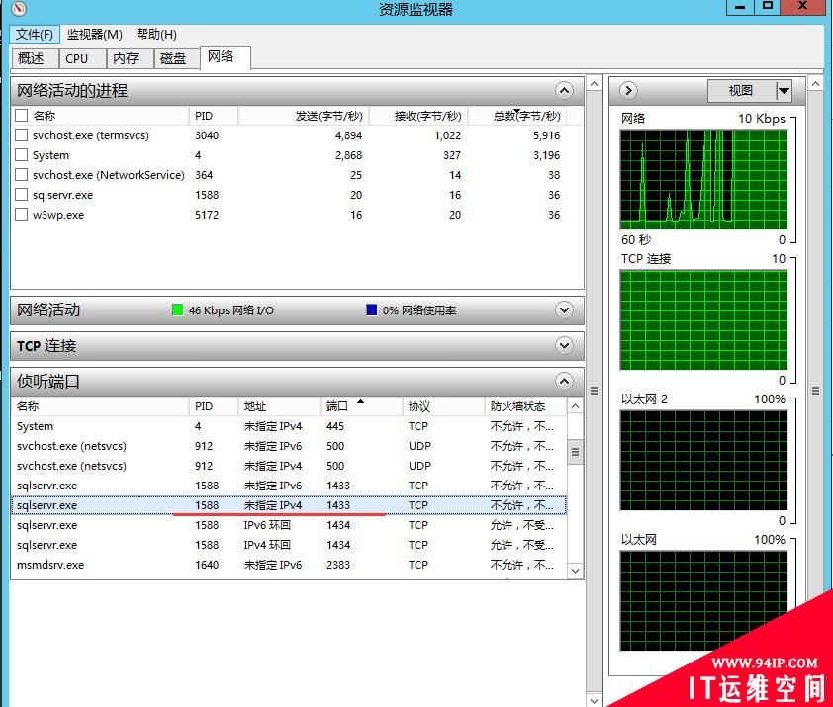The width and height of the screenshot is (833, 707).
Task: Click main pane scrollbar grip
Action: click(x=594, y=391)
